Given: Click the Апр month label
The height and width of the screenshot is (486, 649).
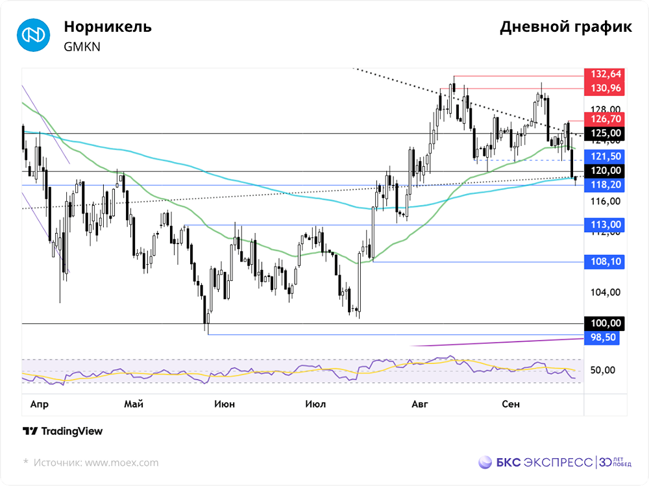Looking at the screenshot, I should point(40,404).
